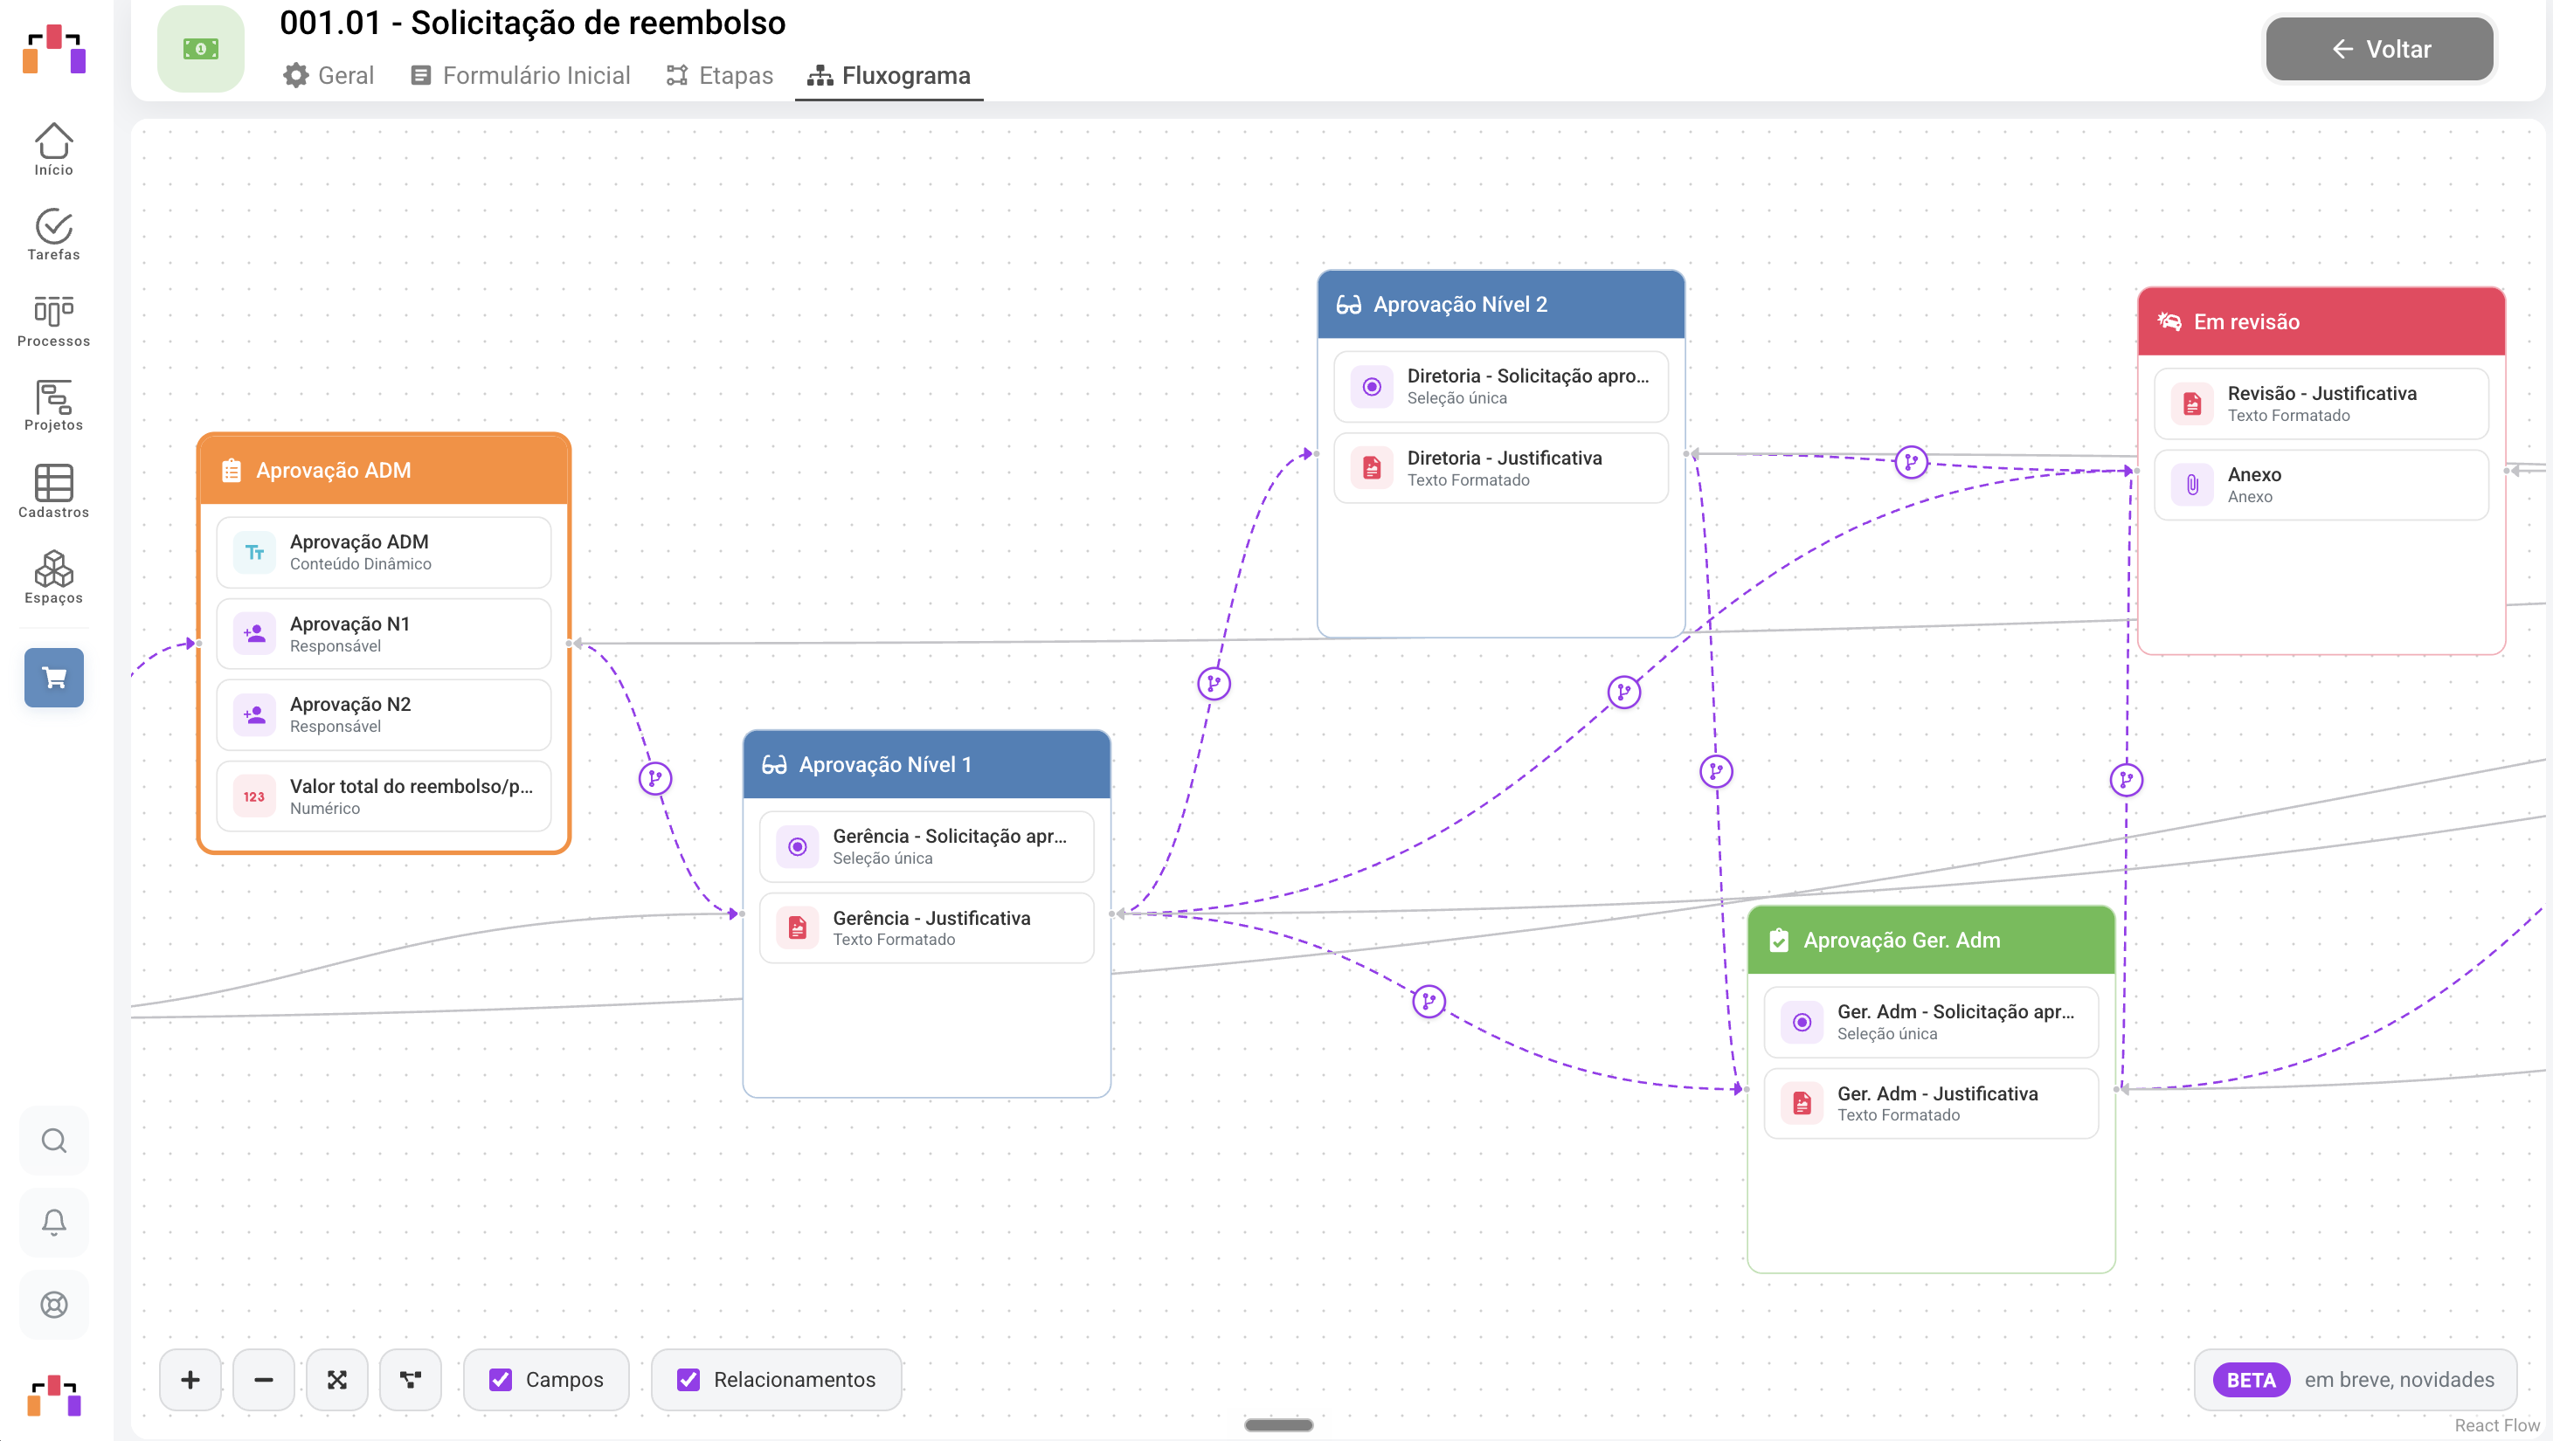Click the green money process icon
Viewport: 2553px width, 1441px height.
tap(201, 49)
